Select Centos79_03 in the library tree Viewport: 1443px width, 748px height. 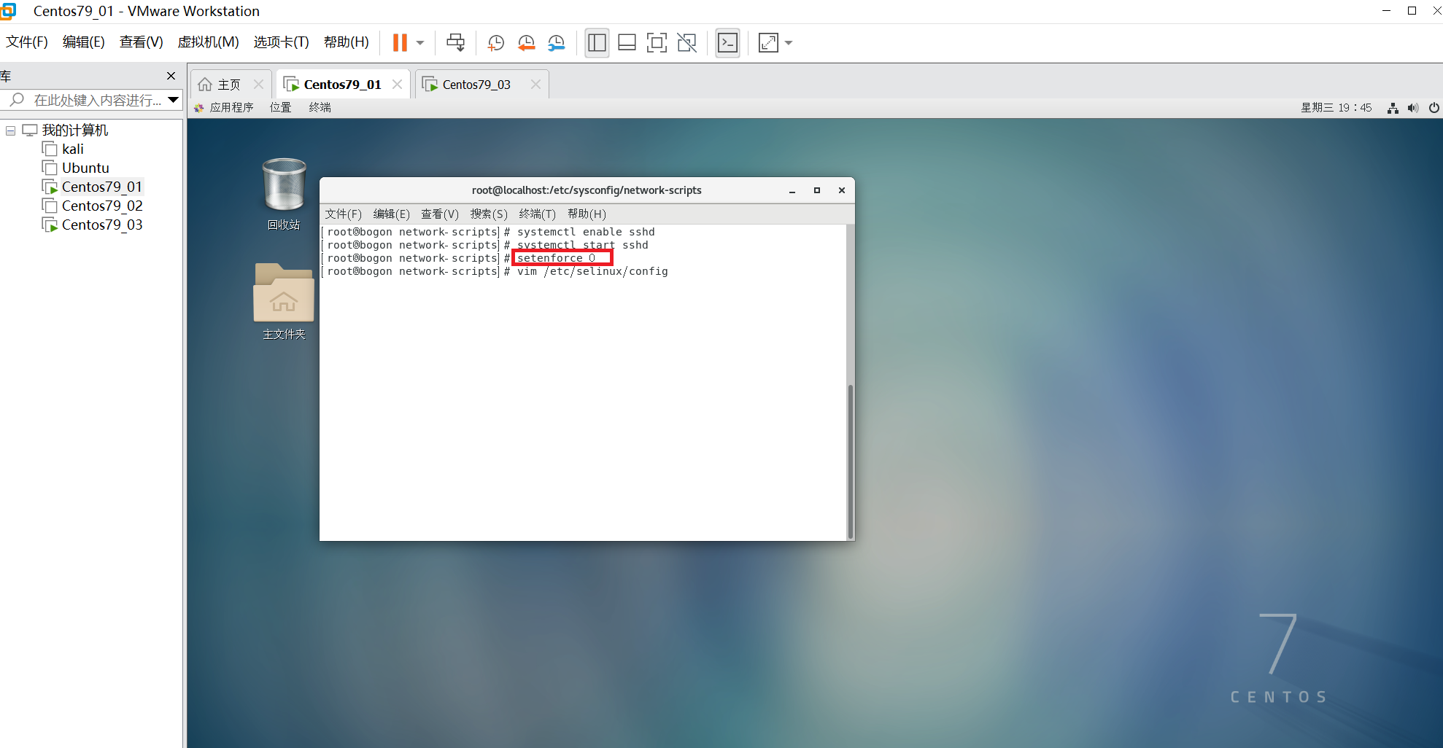click(x=102, y=225)
